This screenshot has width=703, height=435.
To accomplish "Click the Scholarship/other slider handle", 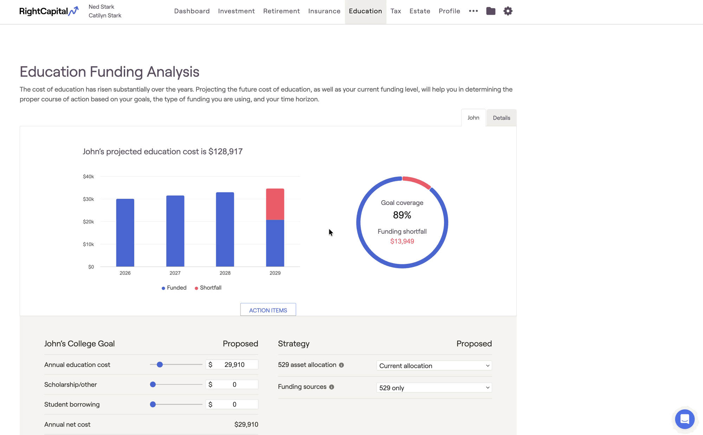I will click(x=153, y=385).
